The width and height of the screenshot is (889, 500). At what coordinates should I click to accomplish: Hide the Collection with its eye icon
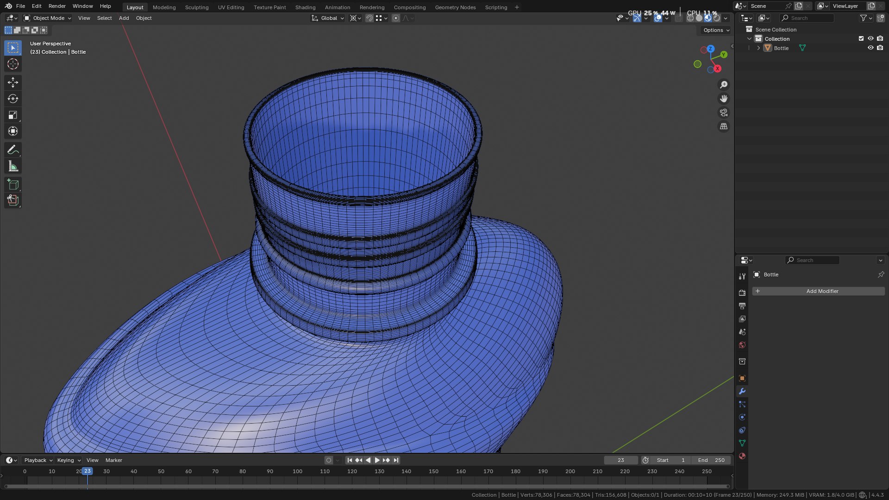coord(870,38)
